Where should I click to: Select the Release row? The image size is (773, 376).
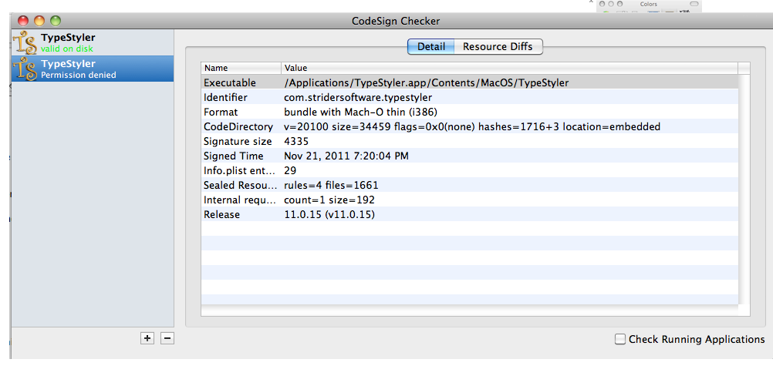tap(469, 215)
